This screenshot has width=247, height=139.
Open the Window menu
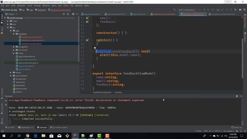(79, 5)
